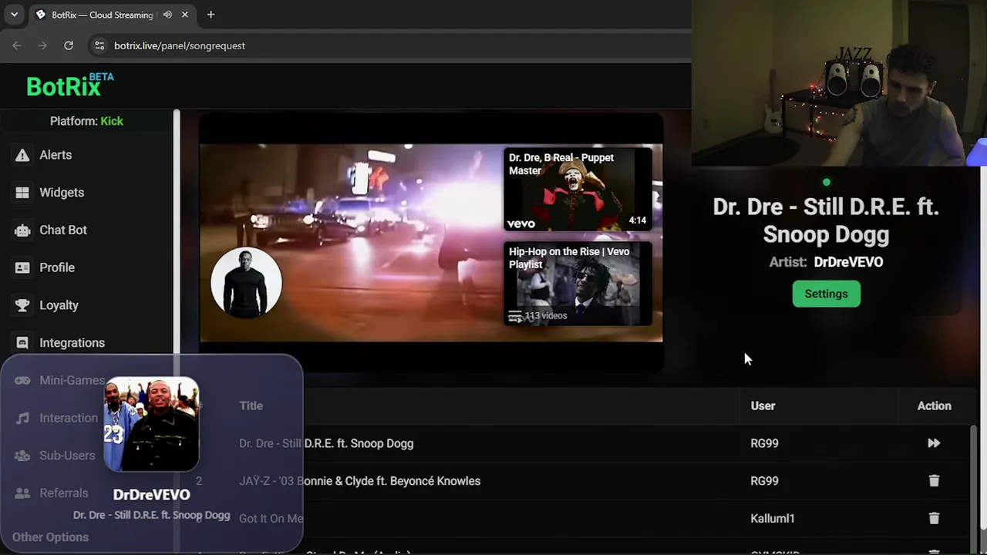Open the Sub-Users menu item
The image size is (987, 555).
[x=56, y=456]
